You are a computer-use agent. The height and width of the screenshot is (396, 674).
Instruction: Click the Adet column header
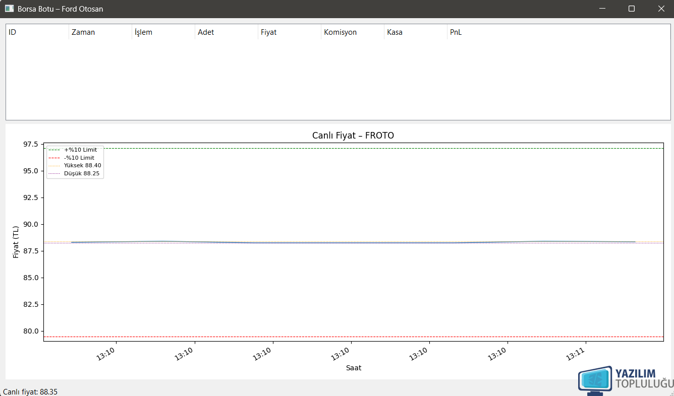tap(227, 32)
